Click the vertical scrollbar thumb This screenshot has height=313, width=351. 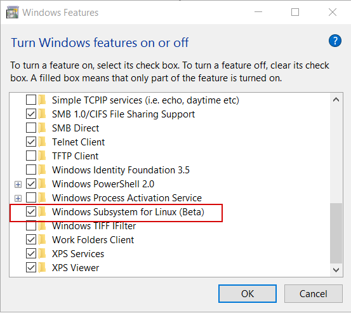336,233
